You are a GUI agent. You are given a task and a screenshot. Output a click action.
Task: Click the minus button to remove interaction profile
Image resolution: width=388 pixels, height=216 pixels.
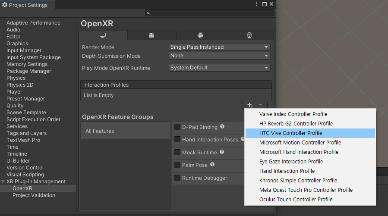click(x=260, y=105)
